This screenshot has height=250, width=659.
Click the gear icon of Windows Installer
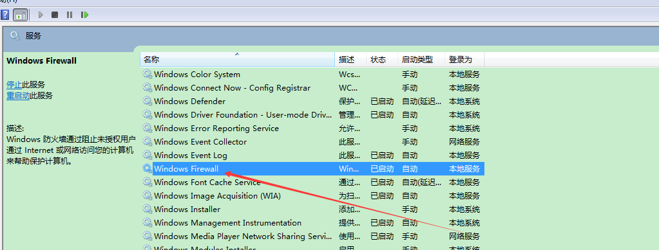147,209
